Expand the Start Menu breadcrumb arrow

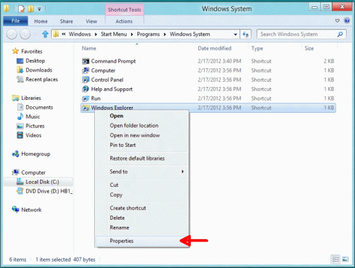point(132,34)
